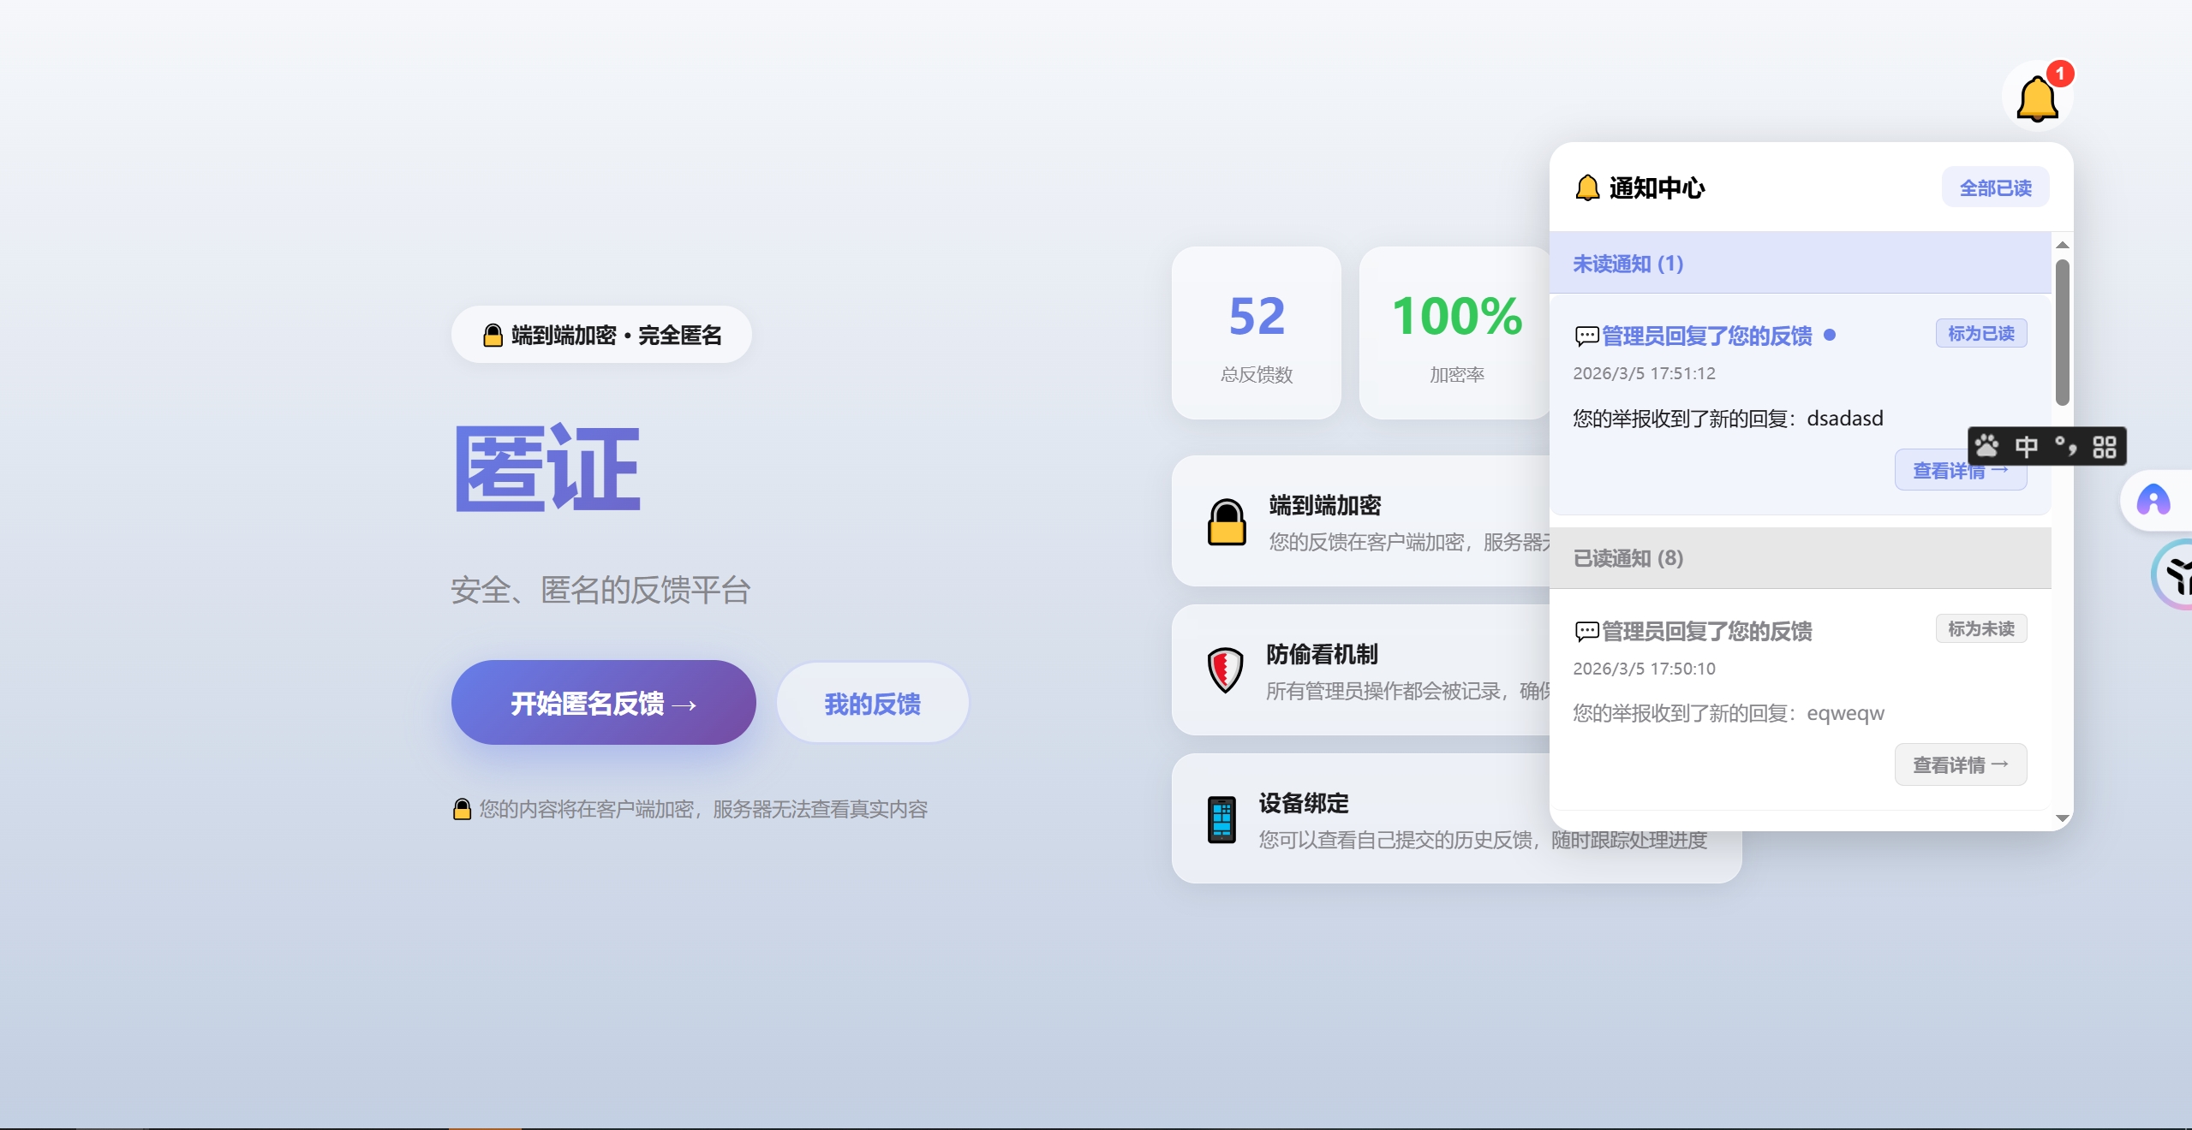2192x1130 pixels.
Task: Click the phone icon beside 设备绑定
Action: pyautogui.click(x=1221, y=819)
